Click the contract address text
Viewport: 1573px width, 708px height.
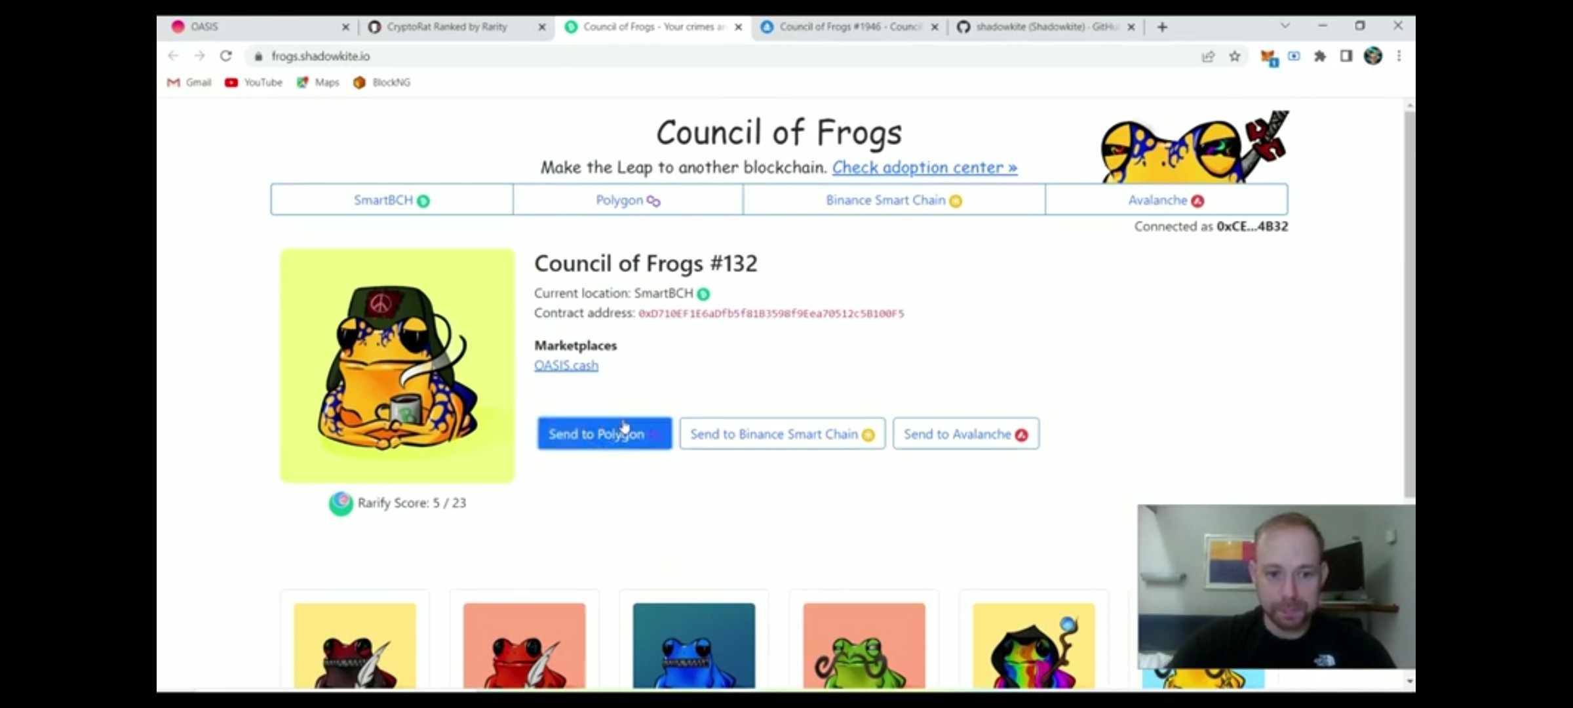pos(771,314)
